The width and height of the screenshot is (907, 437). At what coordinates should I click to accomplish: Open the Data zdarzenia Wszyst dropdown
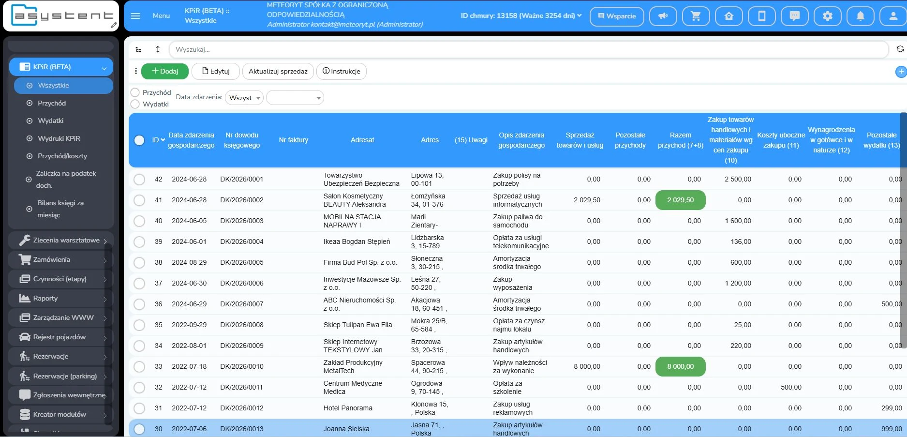pos(244,98)
